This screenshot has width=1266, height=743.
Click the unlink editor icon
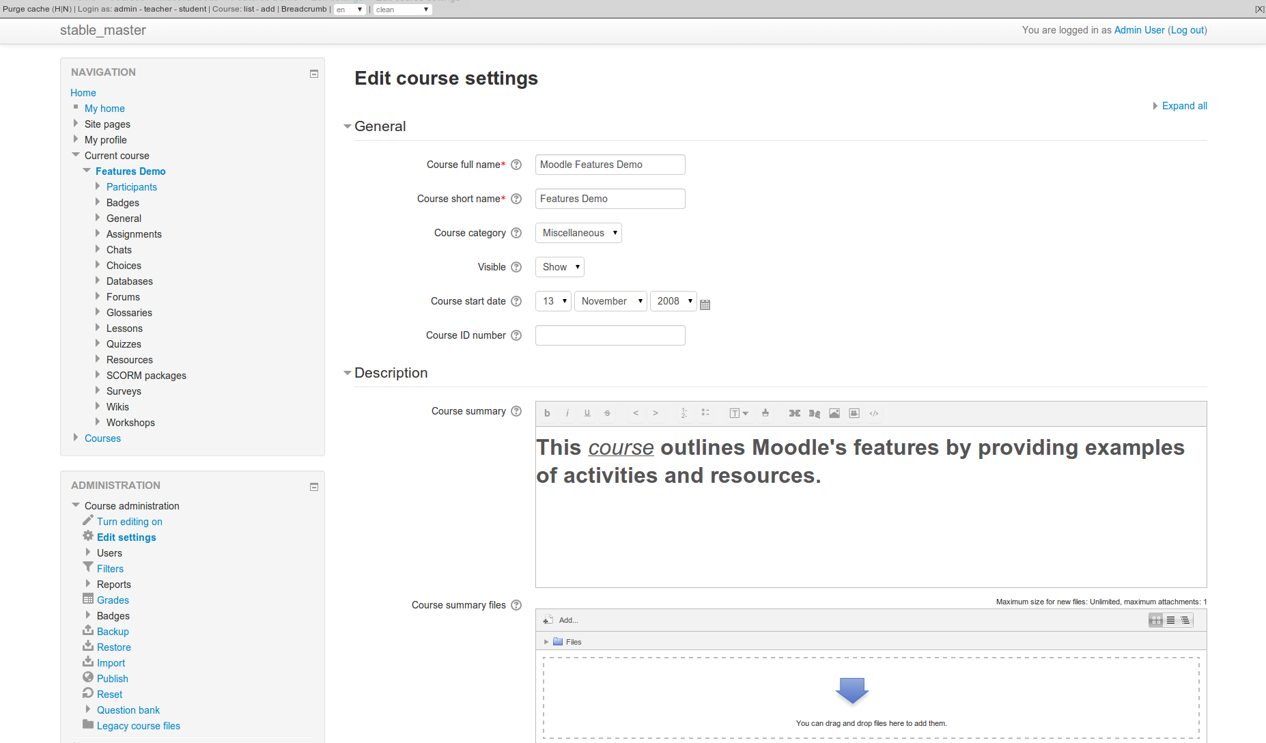click(x=815, y=413)
